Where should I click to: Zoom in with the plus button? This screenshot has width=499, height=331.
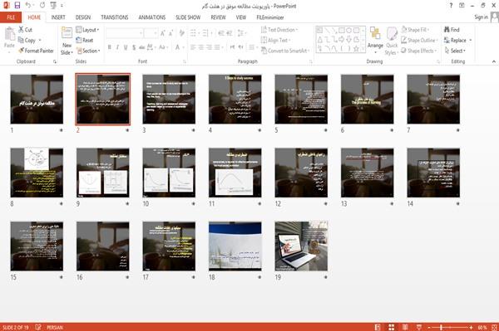[471, 327]
